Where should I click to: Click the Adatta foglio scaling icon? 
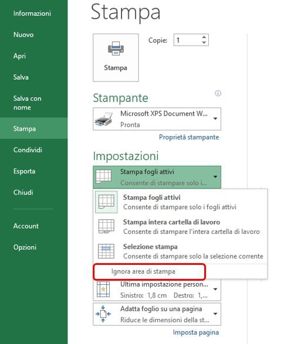(103, 314)
